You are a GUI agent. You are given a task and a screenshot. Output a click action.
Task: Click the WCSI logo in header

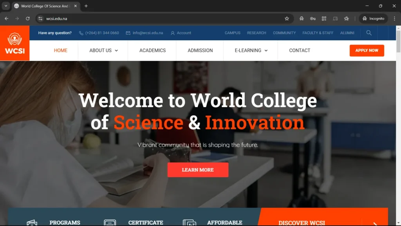[x=14, y=43]
